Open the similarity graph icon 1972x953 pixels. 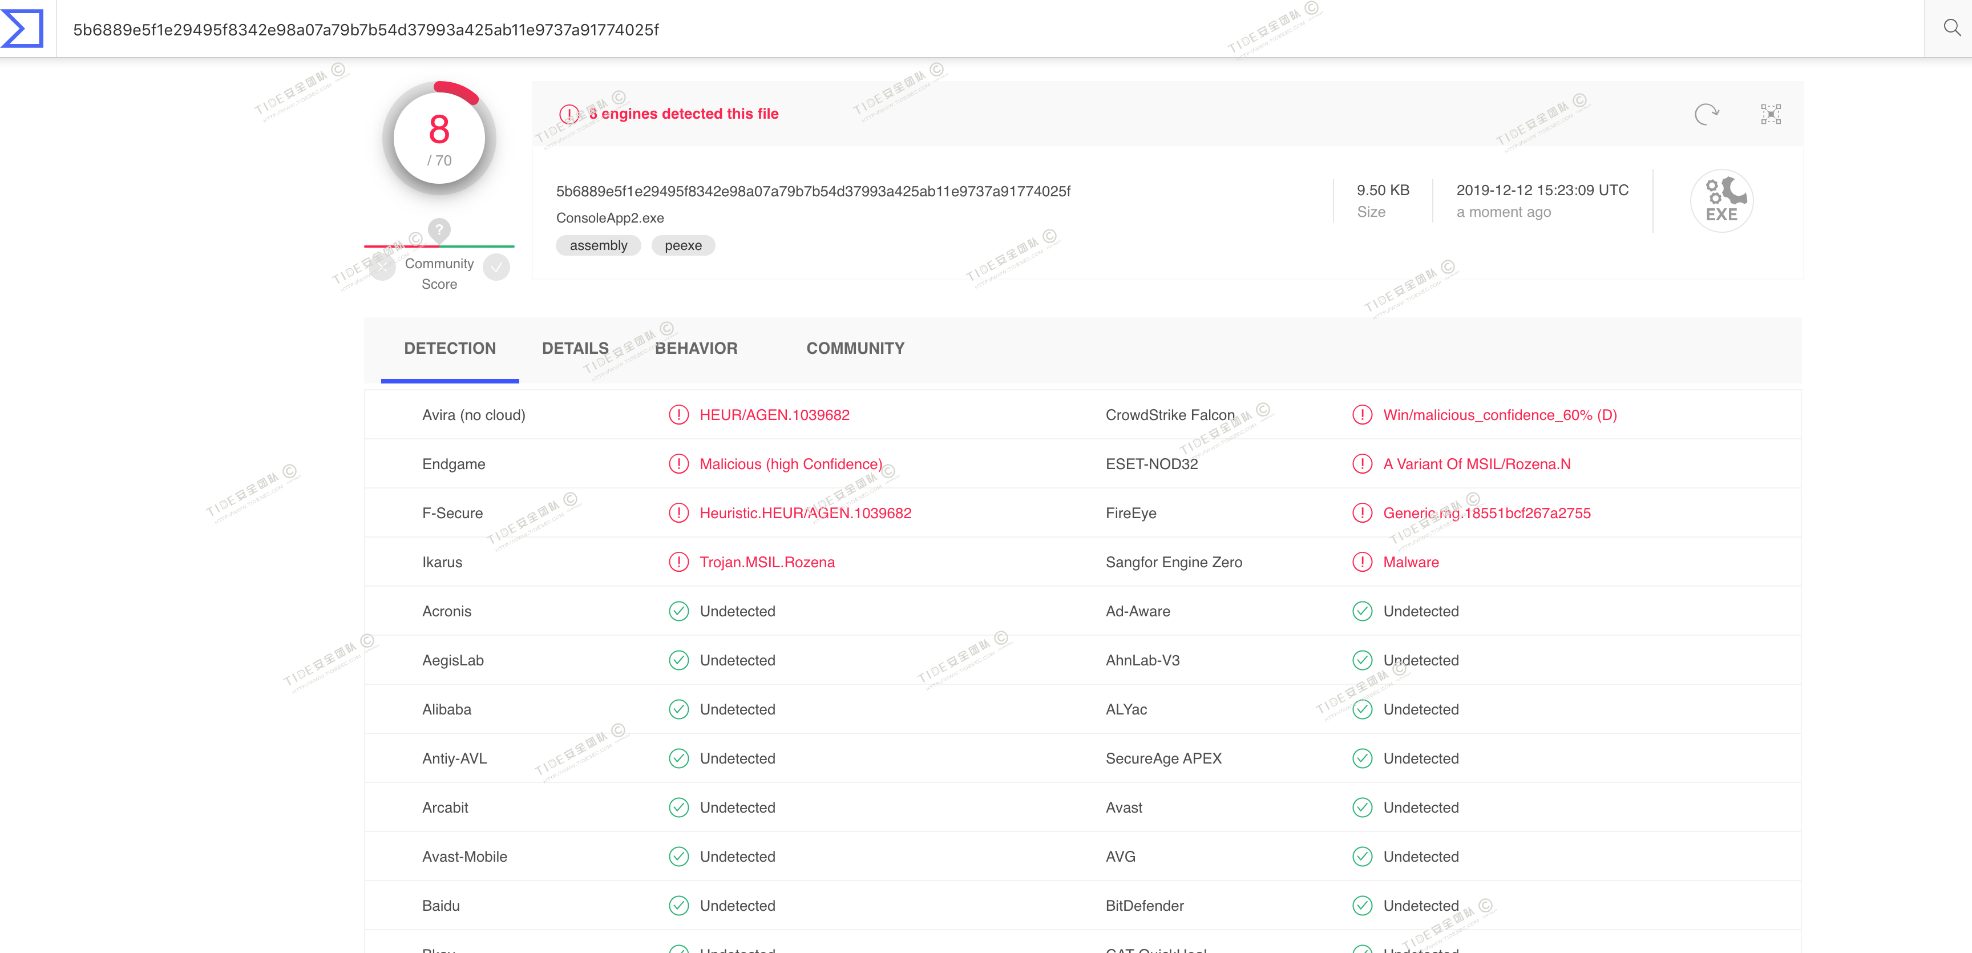(x=1771, y=114)
